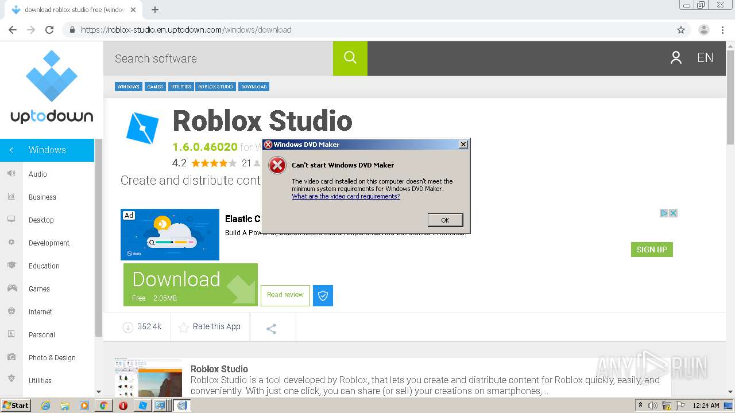The width and height of the screenshot is (735, 413).
Task: Bookmark this page with star icon
Action: click(681, 30)
